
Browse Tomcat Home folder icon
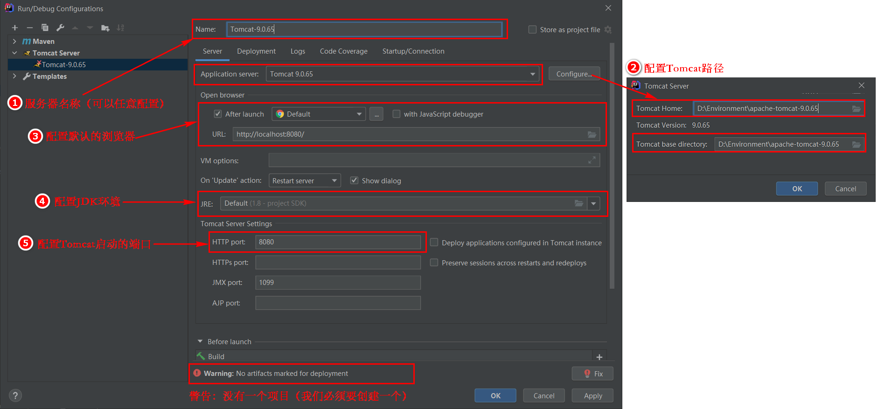857,109
